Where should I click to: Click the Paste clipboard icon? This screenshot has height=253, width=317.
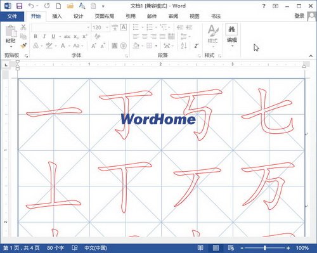coord(11,31)
